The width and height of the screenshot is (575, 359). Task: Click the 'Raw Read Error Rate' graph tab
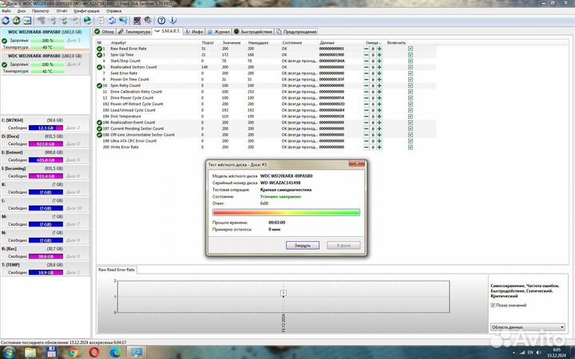117,270
